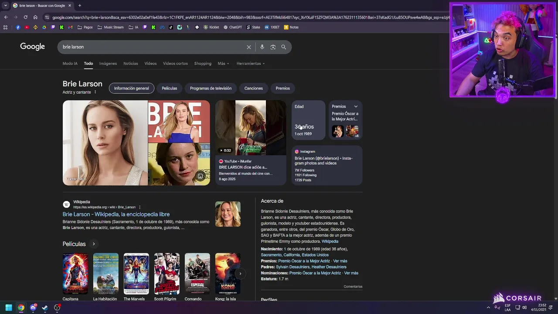Open the browser home page icon
The height and width of the screenshot is (314, 558).
35,17
